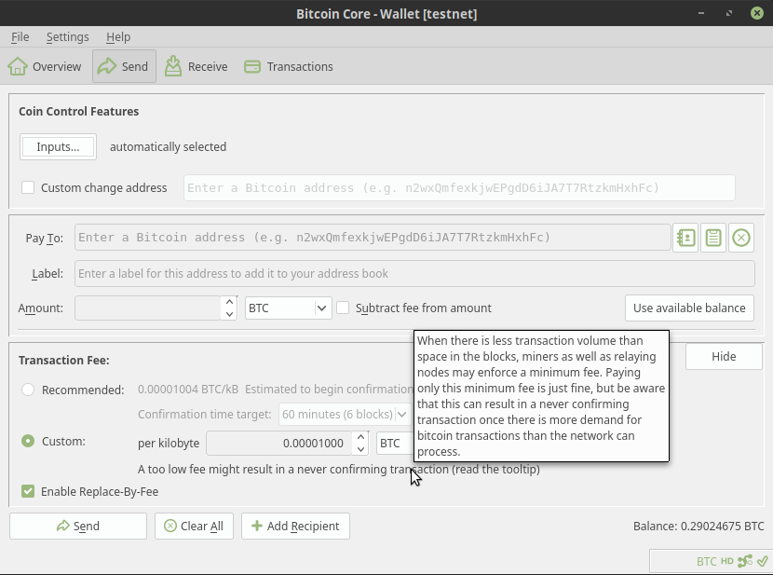Uncheck Enable Replace-By-Fee

[x=28, y=491]
